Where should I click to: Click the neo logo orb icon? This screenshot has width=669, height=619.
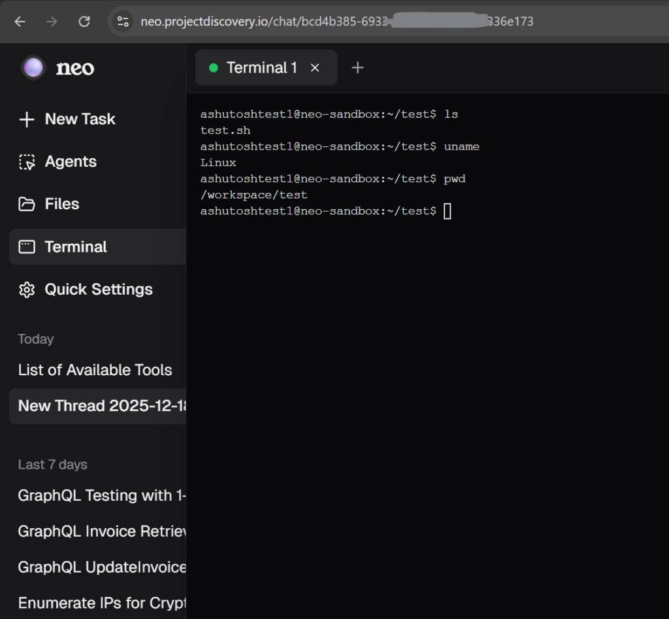coord(33,67)
